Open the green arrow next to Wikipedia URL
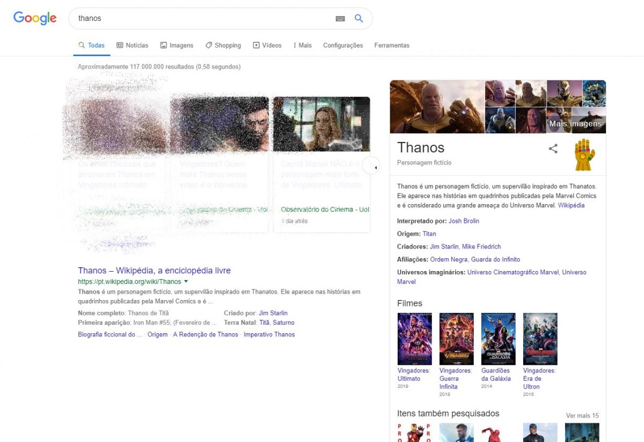Image resolution: width=644 pixels, height=442 pixels. [x=186, y=281]
